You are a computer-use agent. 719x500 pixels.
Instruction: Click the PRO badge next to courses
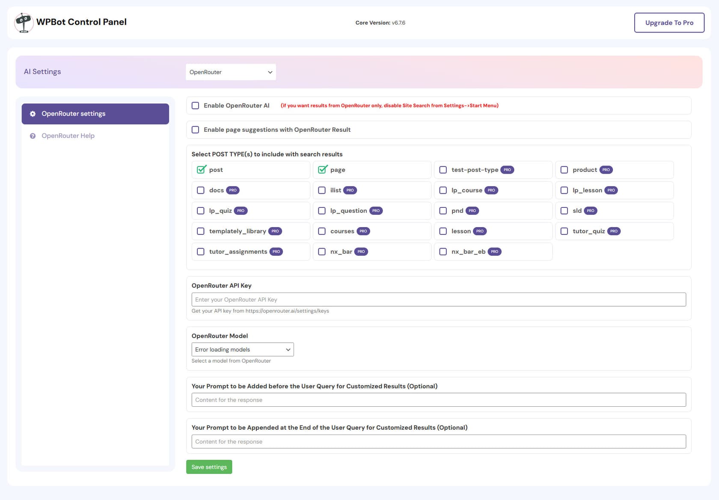[x=363, y=231]
